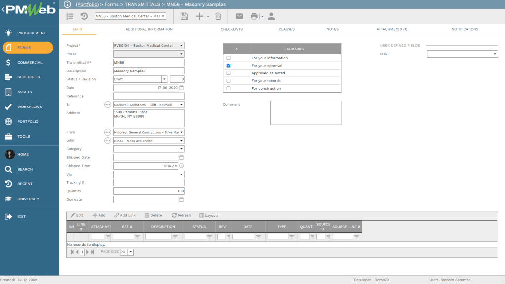Open the Page Size dropdown
The height and width of the screenshot is (284, 505).
[x=131, y=252]
